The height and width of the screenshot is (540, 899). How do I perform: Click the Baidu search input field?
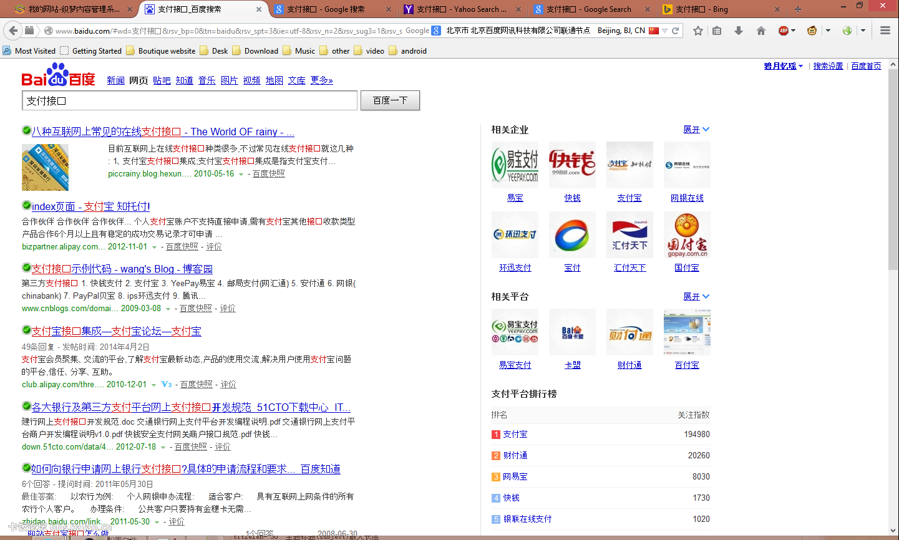pyautogui.click(x=190, y=100)
